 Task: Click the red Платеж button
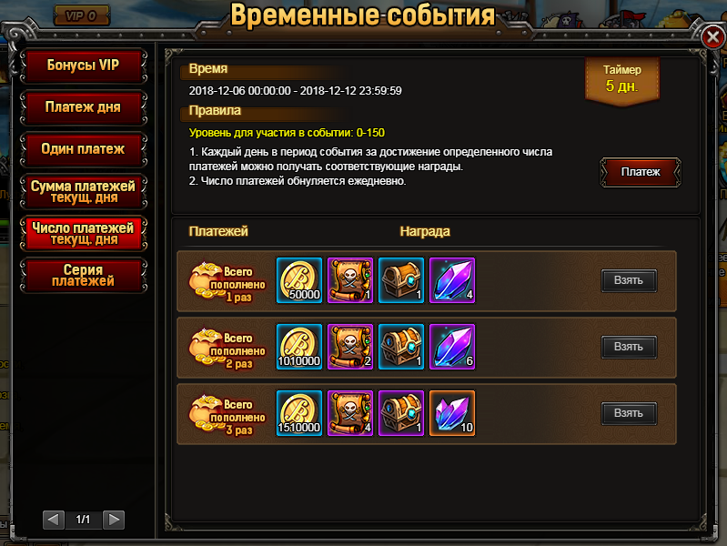click(x=641, y=172)
